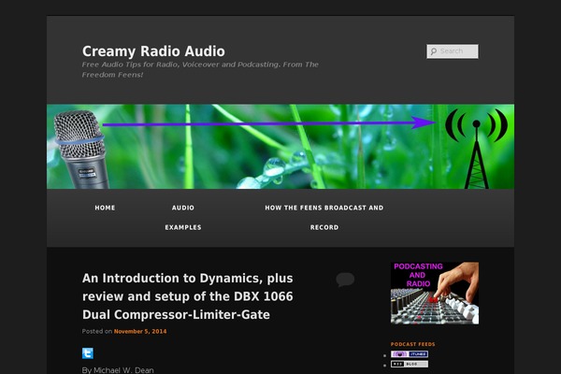Viewport: 561px width, 374px height.
Task: Click the 'Podcast Feeds' heading text
Action: 413,344
